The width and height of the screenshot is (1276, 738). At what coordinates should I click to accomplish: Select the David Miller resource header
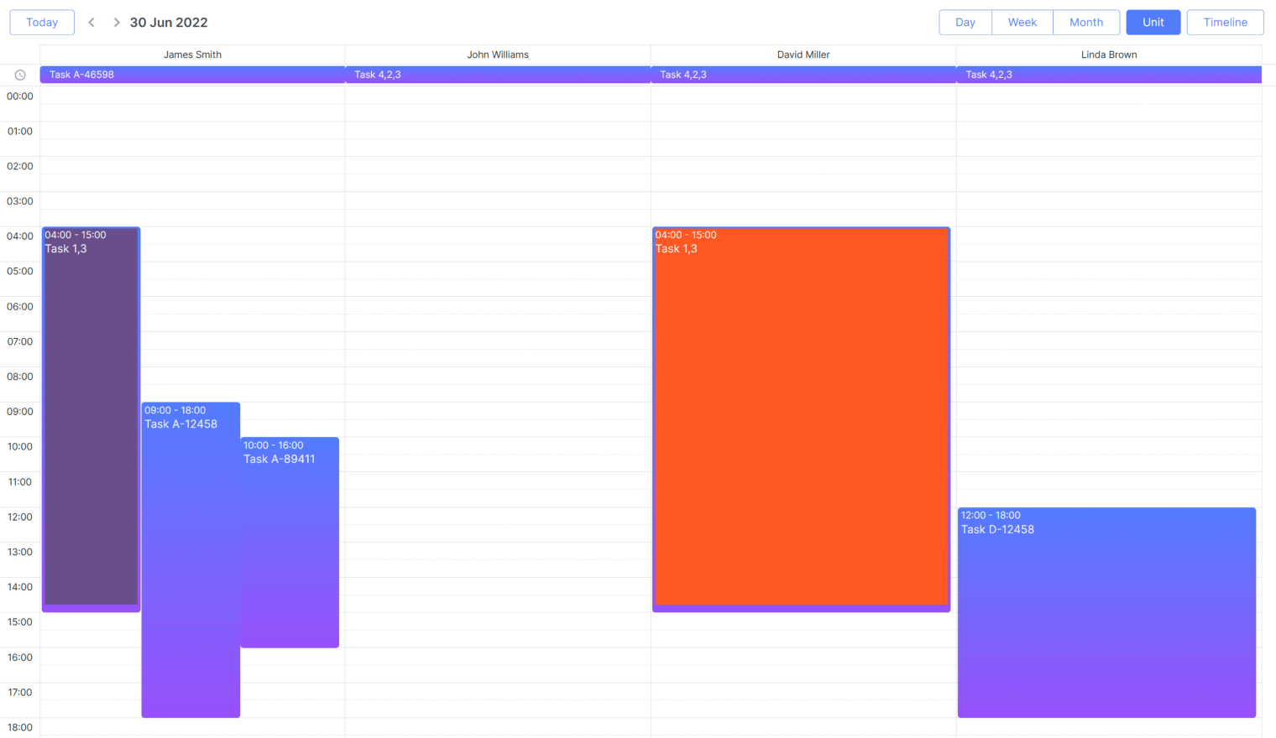coord(803,54)
